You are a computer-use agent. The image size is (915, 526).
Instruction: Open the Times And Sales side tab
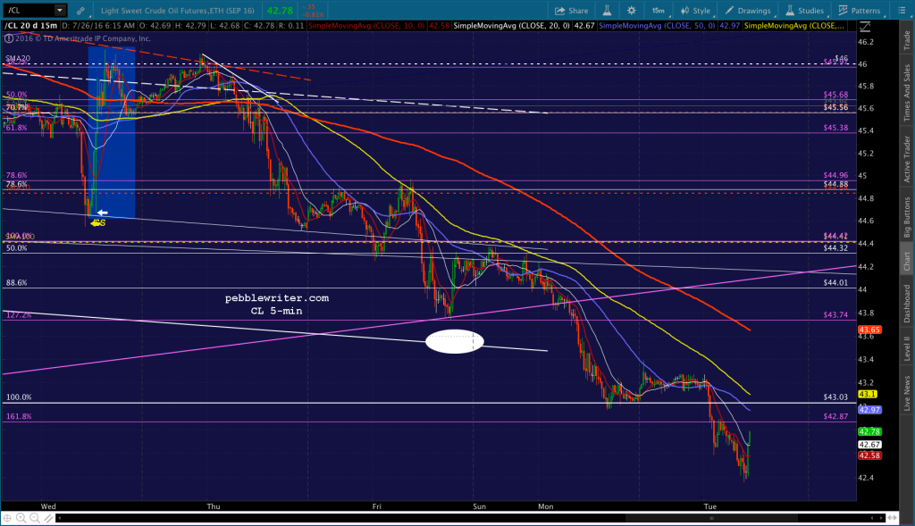[907, 92]
